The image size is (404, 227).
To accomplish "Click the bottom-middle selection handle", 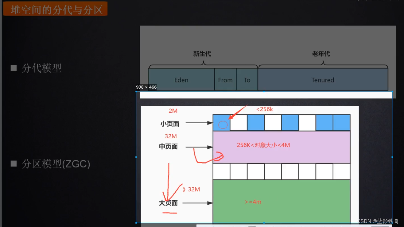I will pyautogui.click(x=264, y=223).
